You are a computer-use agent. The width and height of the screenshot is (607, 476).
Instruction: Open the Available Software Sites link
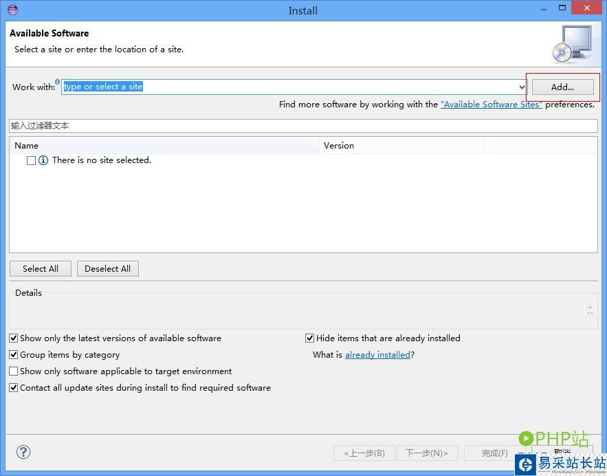(x=492, y=104)
